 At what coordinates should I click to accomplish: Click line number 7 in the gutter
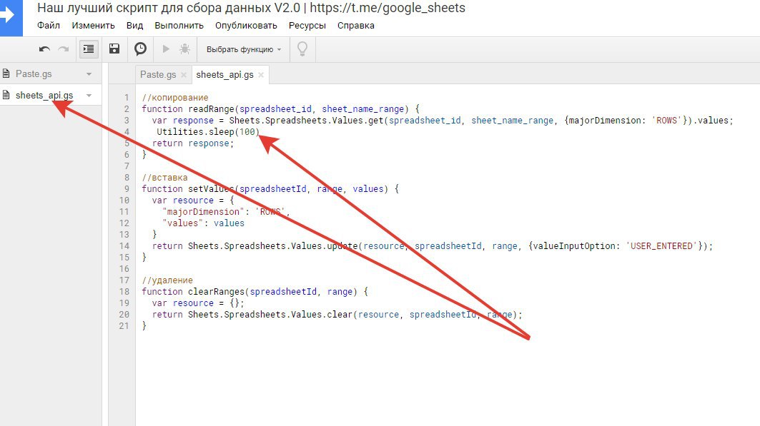pyautogui.click(x=127, y=166)
